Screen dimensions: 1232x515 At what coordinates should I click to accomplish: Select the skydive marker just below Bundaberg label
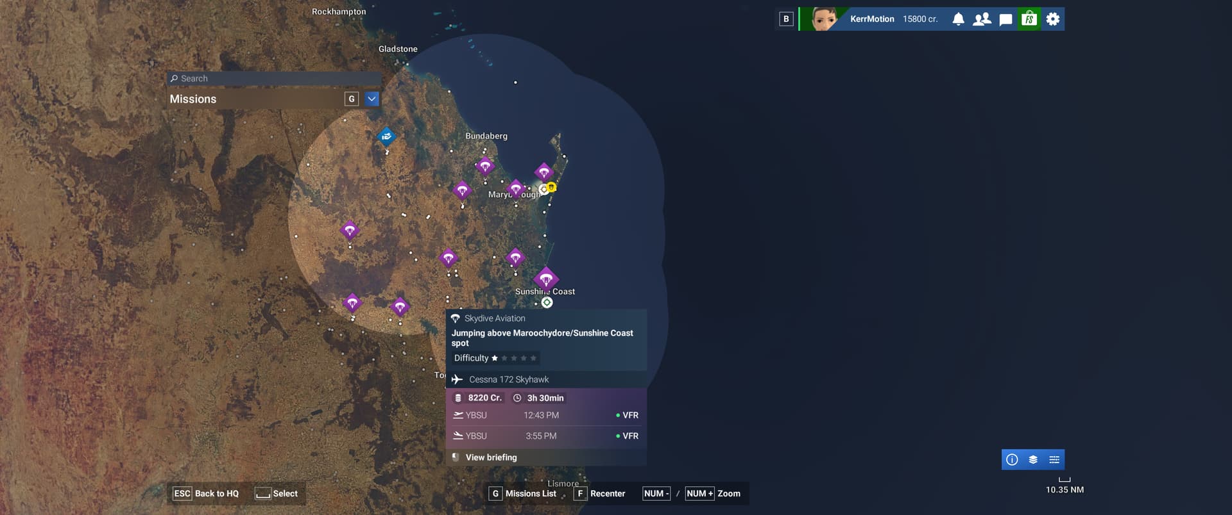[485, 166]
